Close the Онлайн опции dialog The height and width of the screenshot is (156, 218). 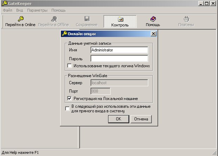pos(153,34)
